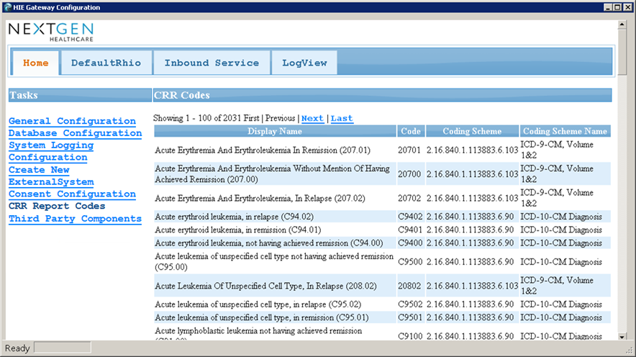
Task: Select CRR Report Codes entry
Action: pos(57,206)
